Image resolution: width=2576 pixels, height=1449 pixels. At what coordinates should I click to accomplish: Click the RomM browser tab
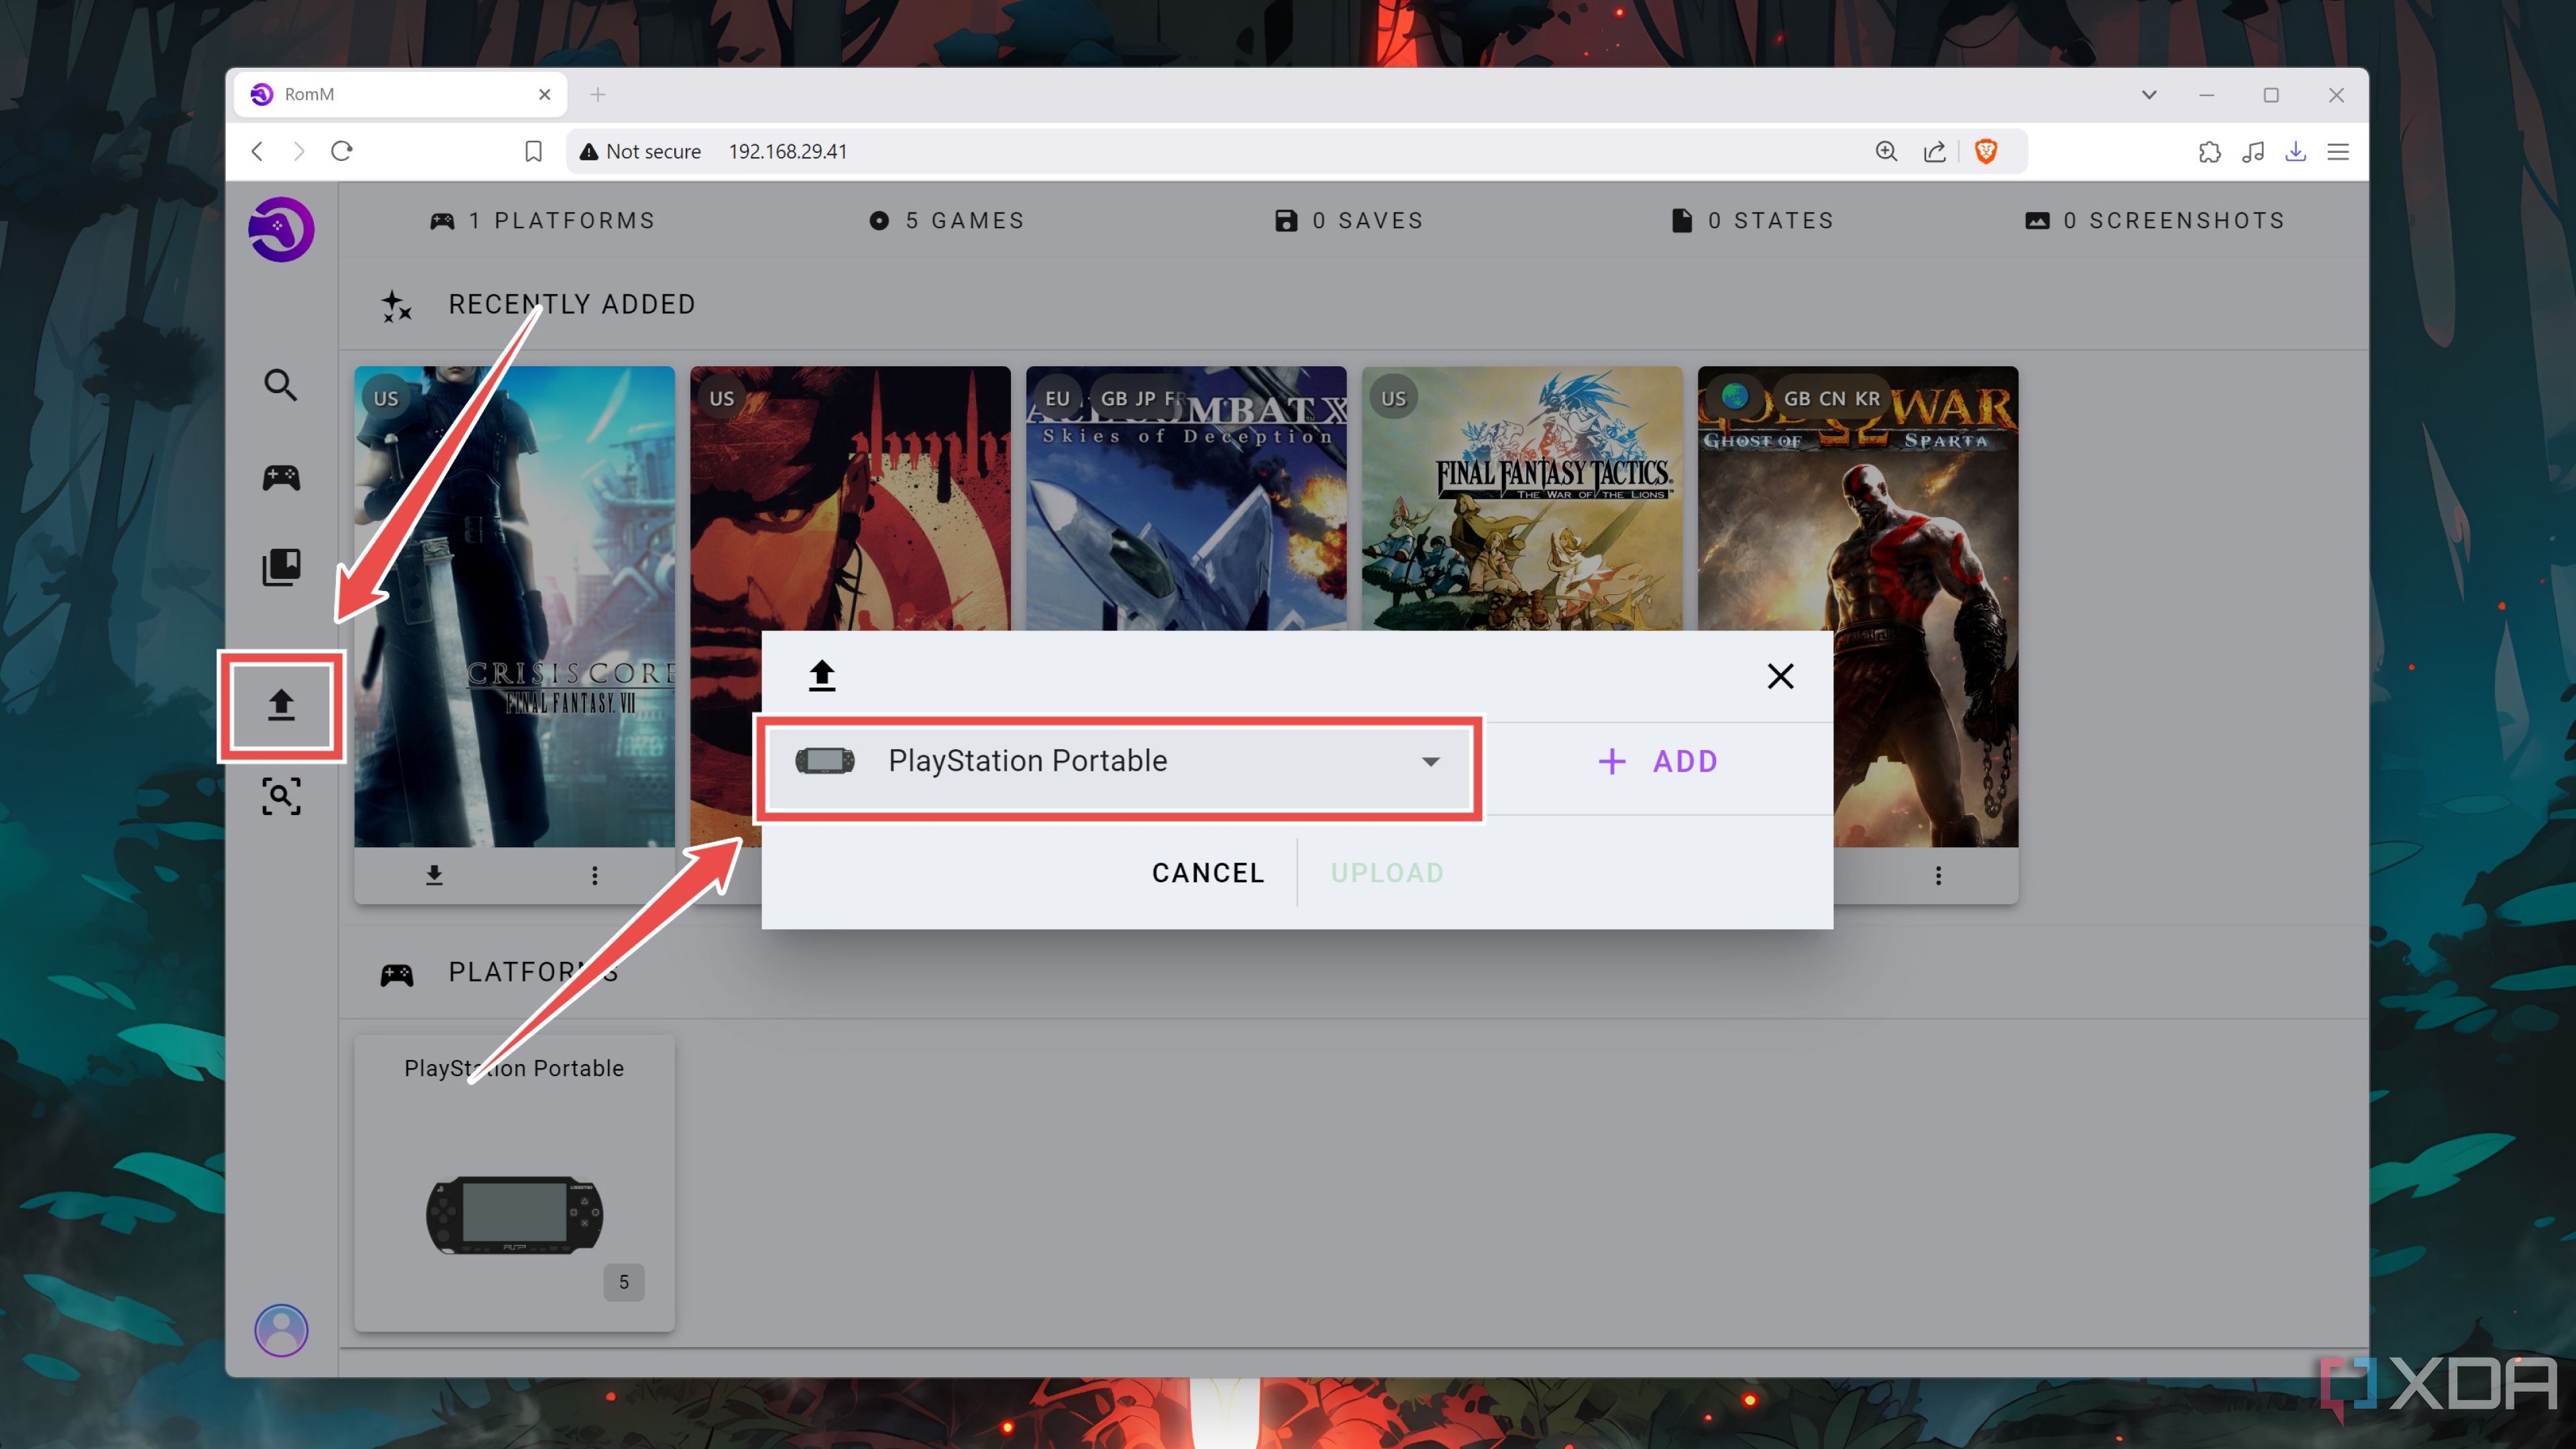[400, 94]
